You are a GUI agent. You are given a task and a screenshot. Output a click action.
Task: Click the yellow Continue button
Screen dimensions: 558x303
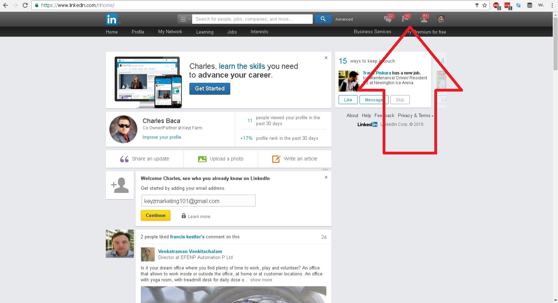[x=155, y=216]
